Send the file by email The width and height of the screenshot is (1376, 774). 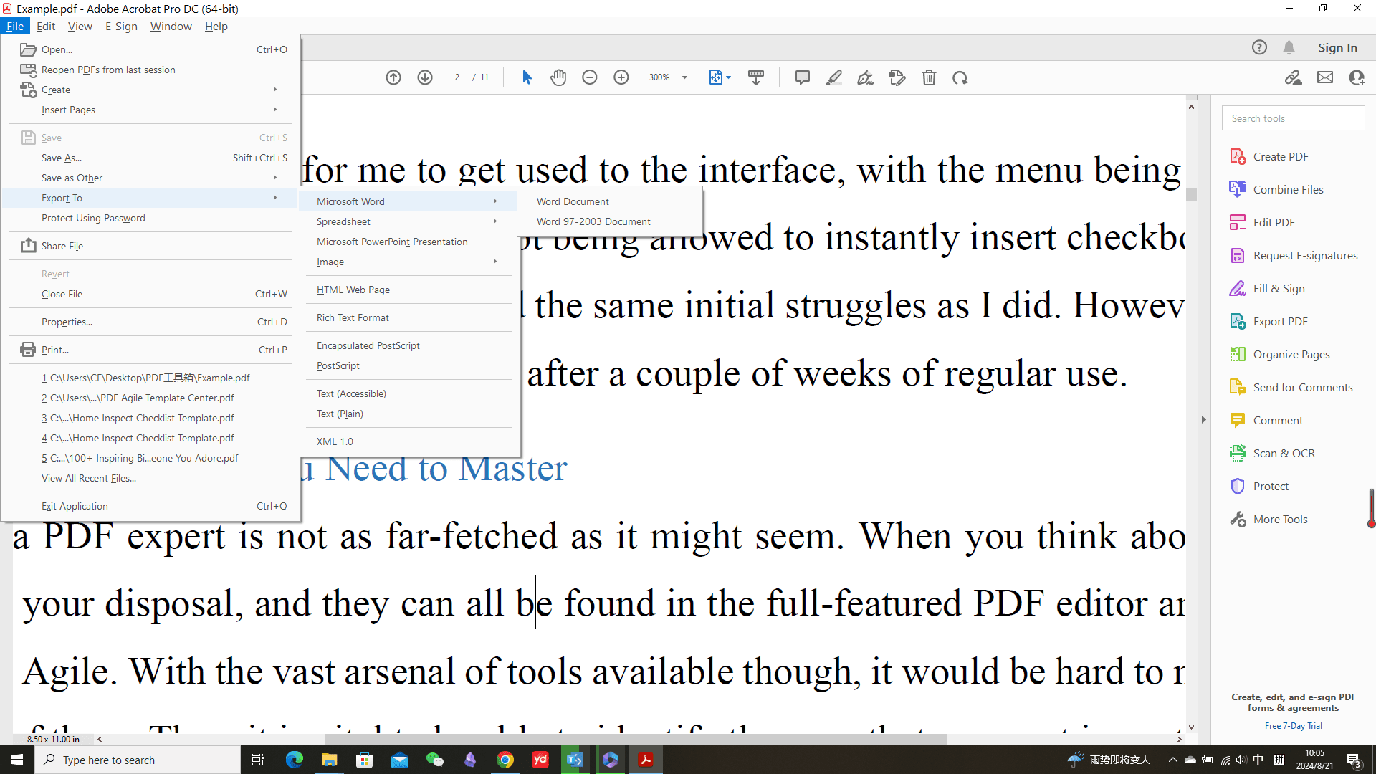pyautogui.click(x=1325, y=77)
